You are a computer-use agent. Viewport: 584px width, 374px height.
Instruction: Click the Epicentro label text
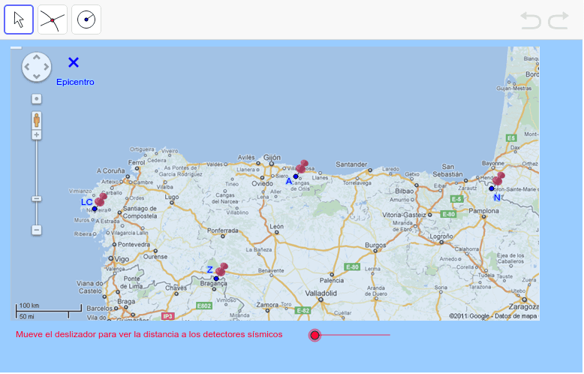click(x=75, y=82)
